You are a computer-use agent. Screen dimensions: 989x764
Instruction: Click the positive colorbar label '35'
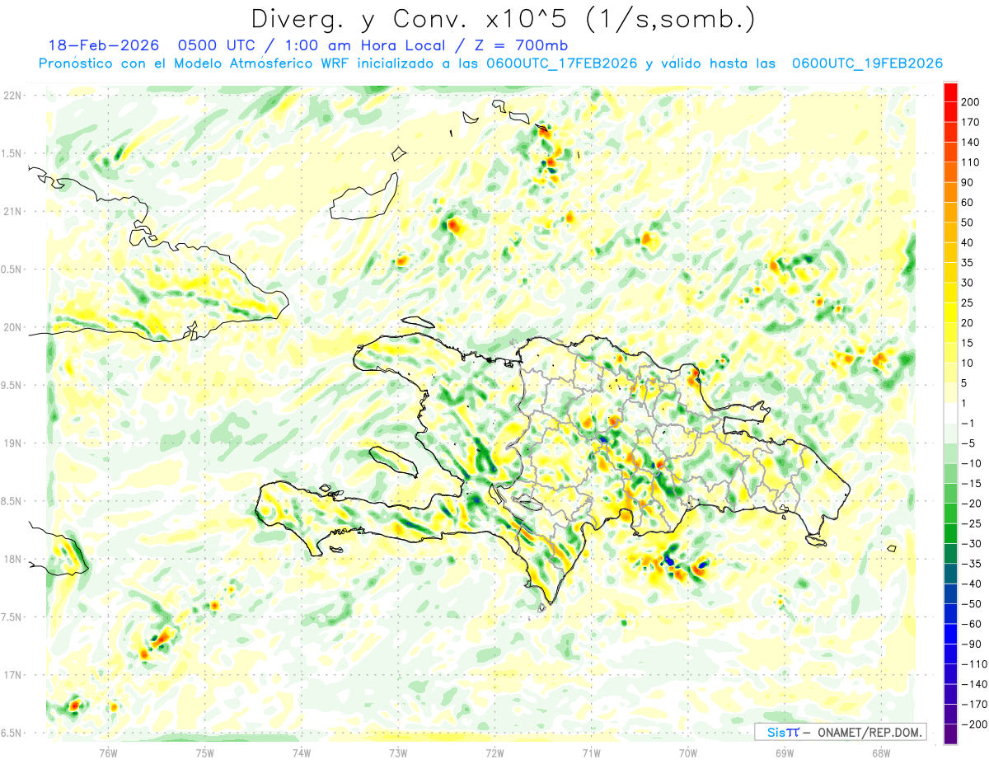(x=968, y=263)
